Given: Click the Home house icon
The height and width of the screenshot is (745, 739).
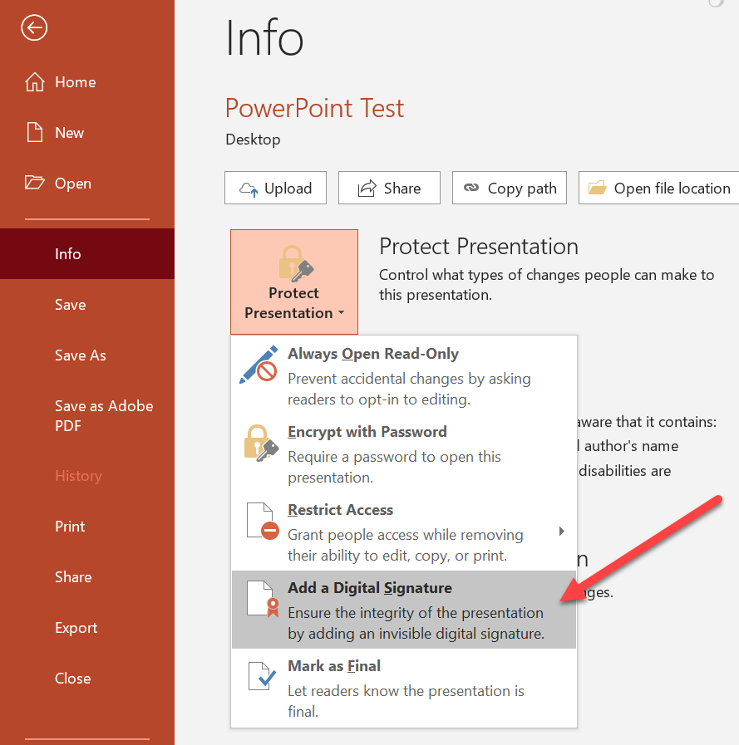Looking at the screenshot, I should (x=34, y=82).
